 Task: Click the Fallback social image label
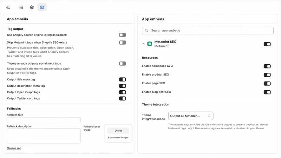[92, 128]
